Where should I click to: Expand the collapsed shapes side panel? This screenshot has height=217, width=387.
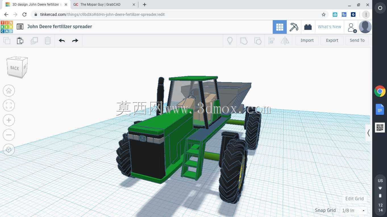369,133
